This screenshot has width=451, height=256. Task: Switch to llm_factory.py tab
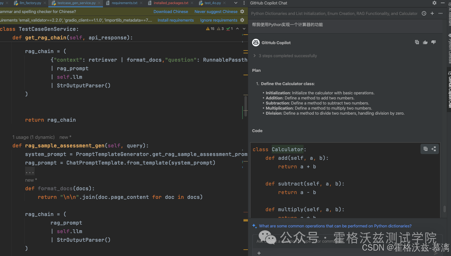coord(31,3)
